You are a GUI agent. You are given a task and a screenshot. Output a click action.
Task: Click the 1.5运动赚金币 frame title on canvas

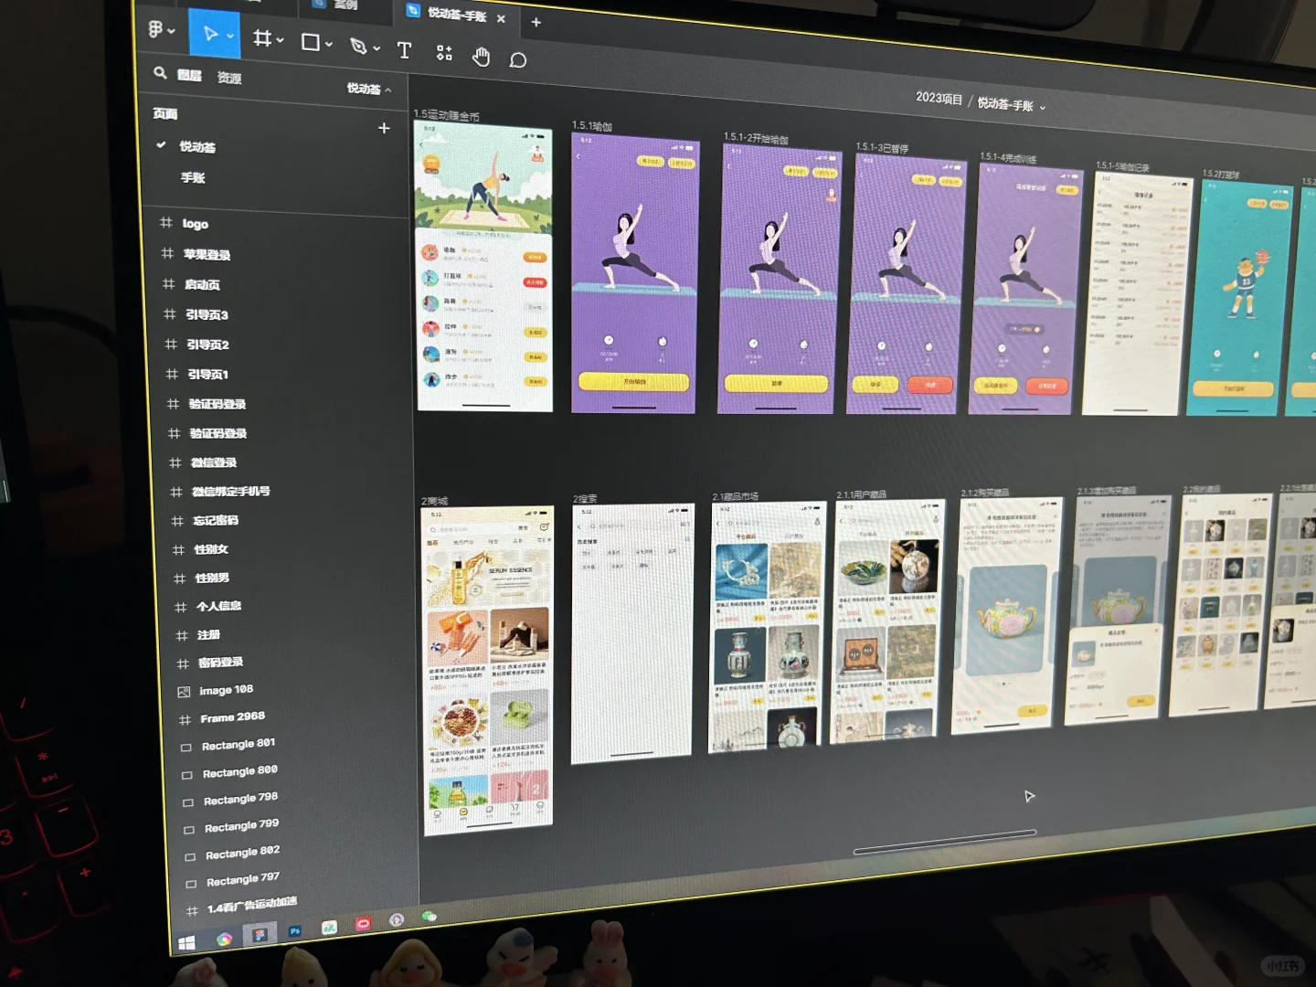pos(446,116)
